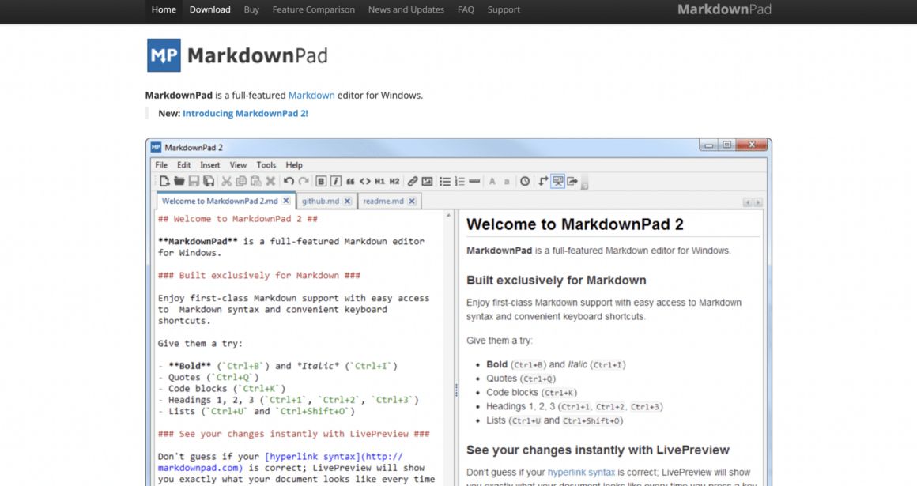Image resolution: width=917 pixels, height=486 pixels.
Task: Click the '## Welcome to MarkdownPad 2 ##' editor line
Action: (237, 219)
